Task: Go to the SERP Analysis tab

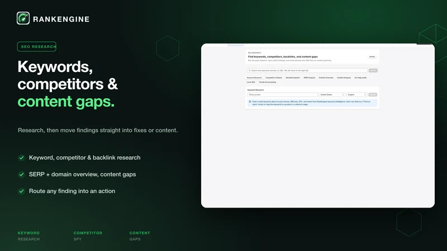Action: pos(310,78)
